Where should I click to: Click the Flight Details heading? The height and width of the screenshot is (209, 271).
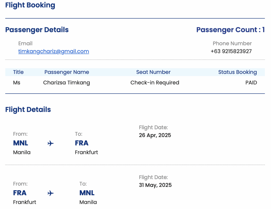click(28, 110)
